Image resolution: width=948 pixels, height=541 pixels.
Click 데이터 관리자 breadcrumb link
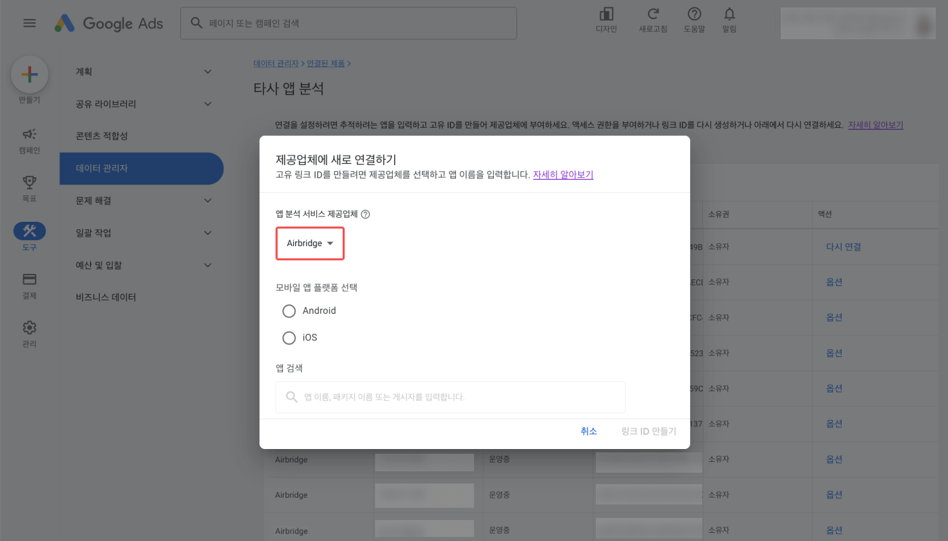(x=276, y=64)
